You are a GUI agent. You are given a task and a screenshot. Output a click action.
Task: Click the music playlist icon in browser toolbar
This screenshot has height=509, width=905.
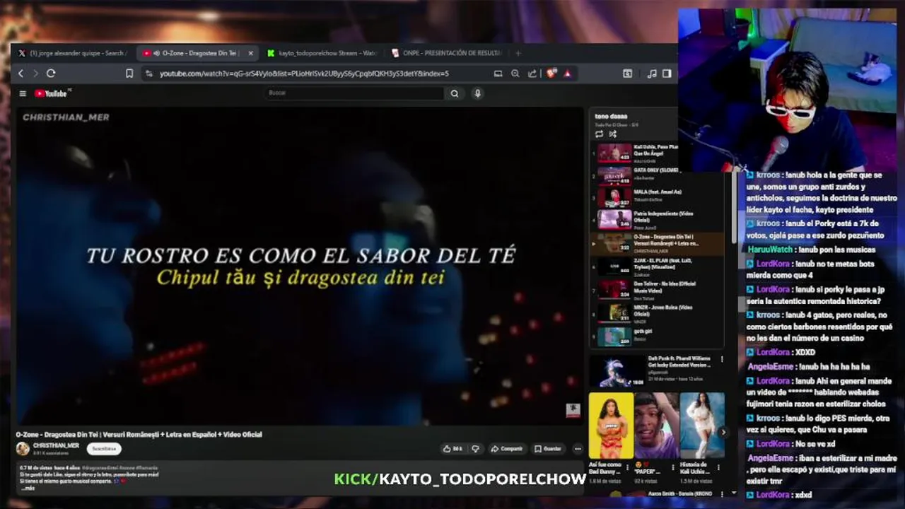(x=652, y=74)
